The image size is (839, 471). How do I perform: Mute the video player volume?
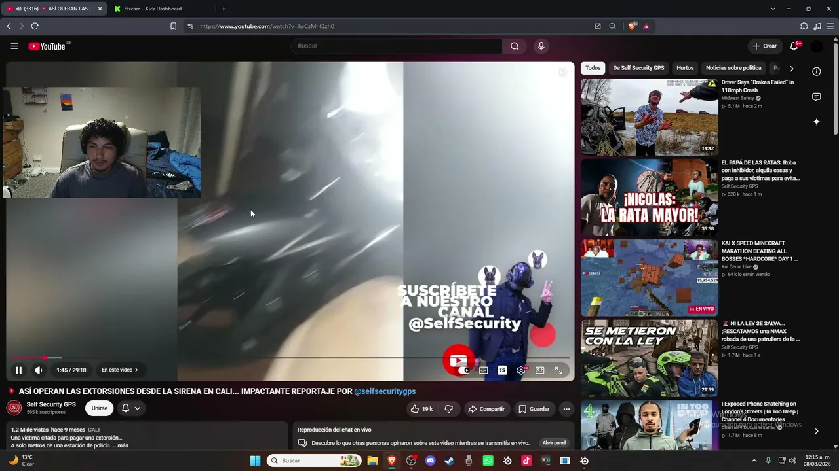tap(39, 370)
